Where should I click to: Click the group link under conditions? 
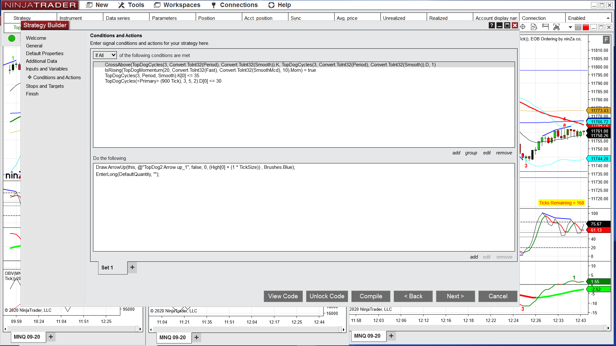[x=471, y=153]
